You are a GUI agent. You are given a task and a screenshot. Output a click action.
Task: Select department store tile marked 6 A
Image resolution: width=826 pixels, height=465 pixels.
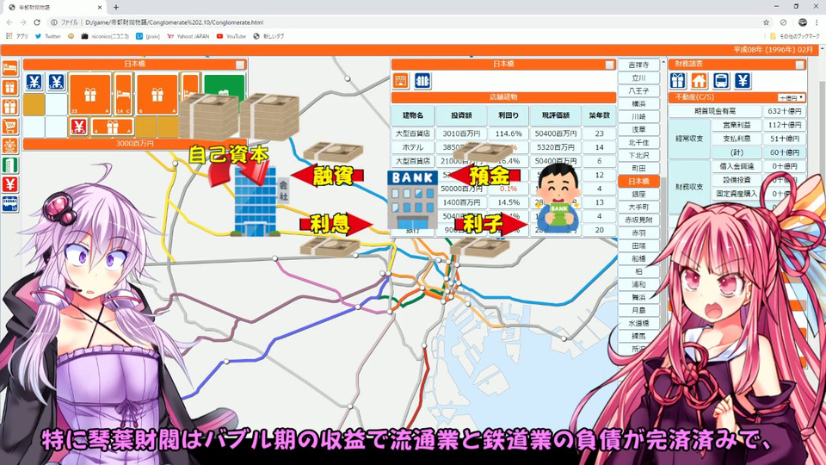pos(157,94)
